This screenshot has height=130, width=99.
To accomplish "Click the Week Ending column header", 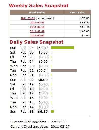I will coord(37,12).
